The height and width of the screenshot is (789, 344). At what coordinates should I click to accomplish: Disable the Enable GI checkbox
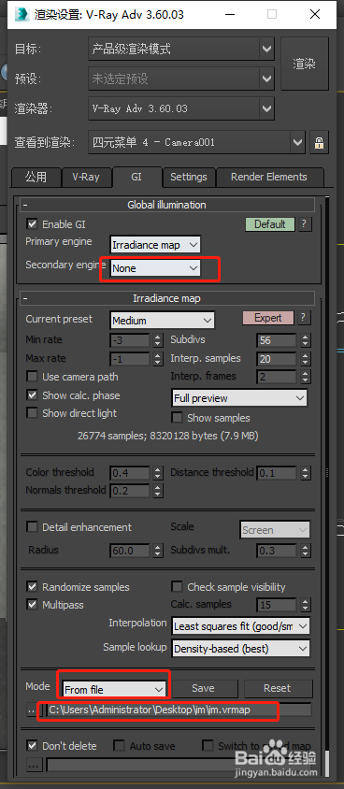coord(32,224)
